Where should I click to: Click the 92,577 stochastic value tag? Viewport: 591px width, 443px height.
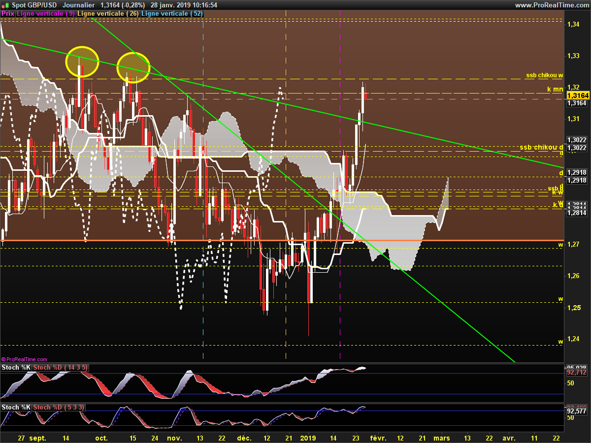(577, 411)
